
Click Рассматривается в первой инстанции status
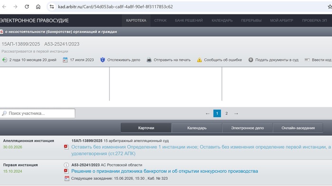point(35,51)
